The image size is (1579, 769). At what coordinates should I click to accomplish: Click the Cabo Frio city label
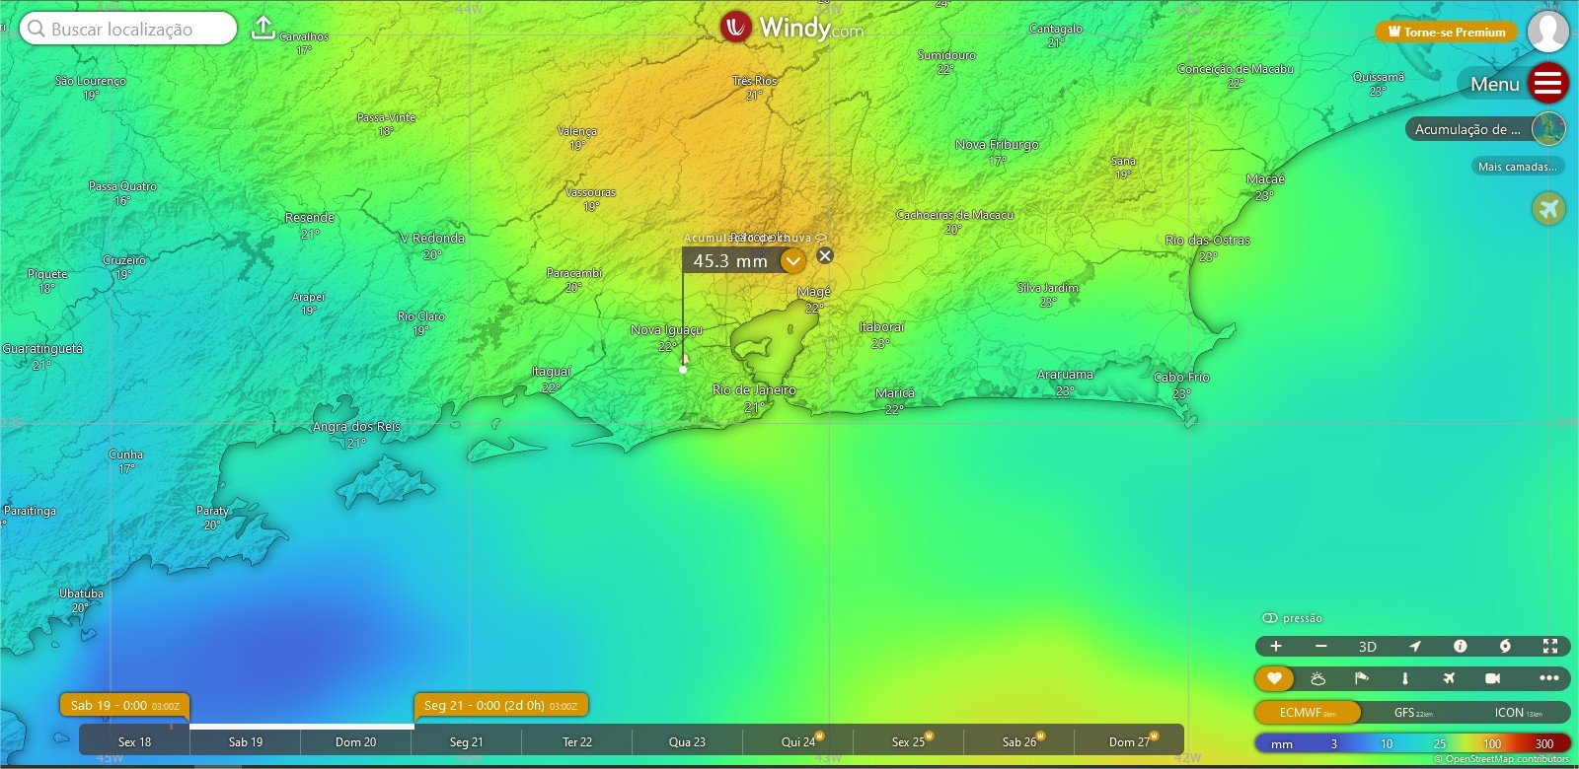pos(1181,377)
